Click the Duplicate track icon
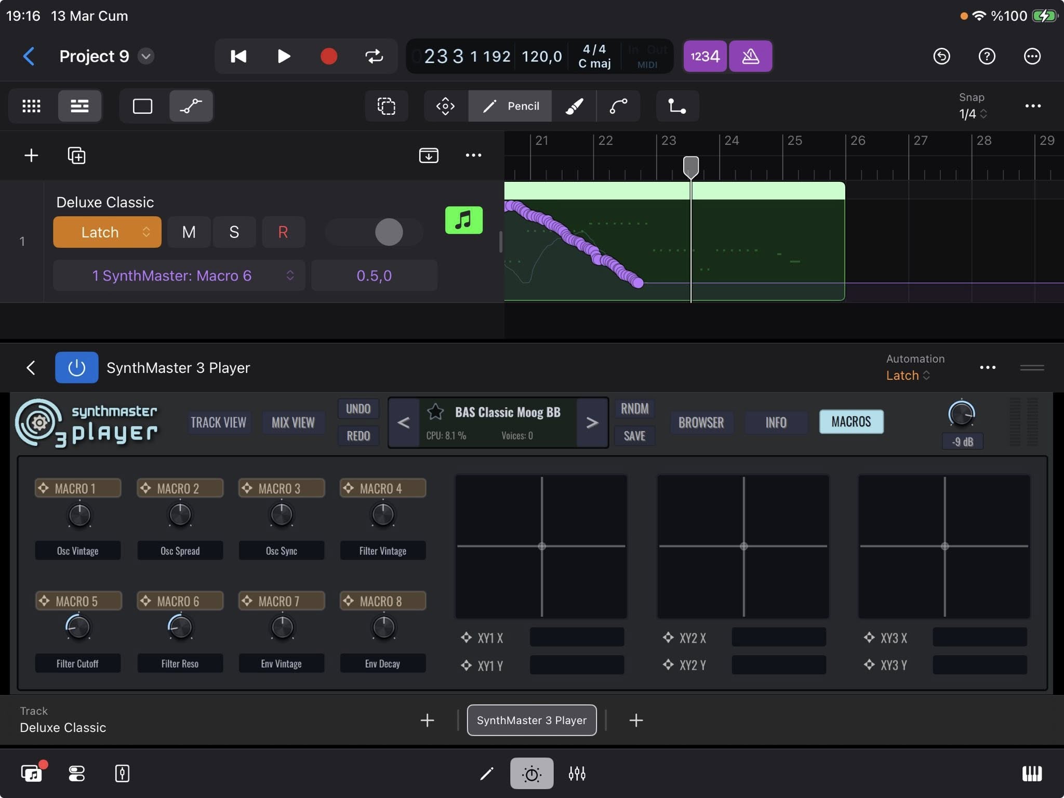 76,155
